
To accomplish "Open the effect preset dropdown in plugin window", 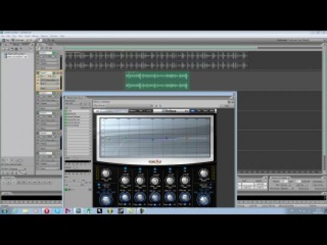I will [123, 106].
